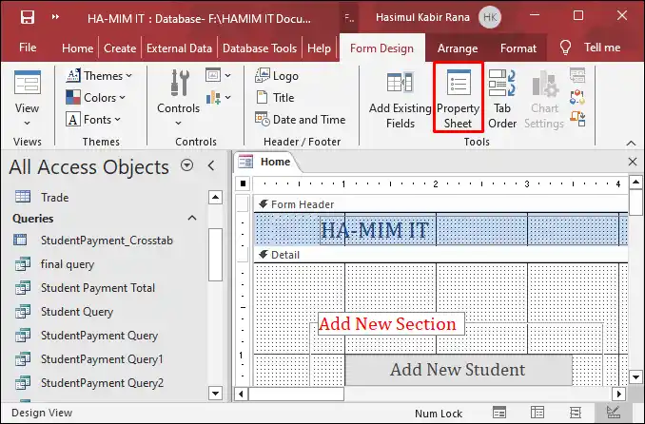Switch to Form View in status bar
The image size is (645, 424).
(x=499, y=412)
